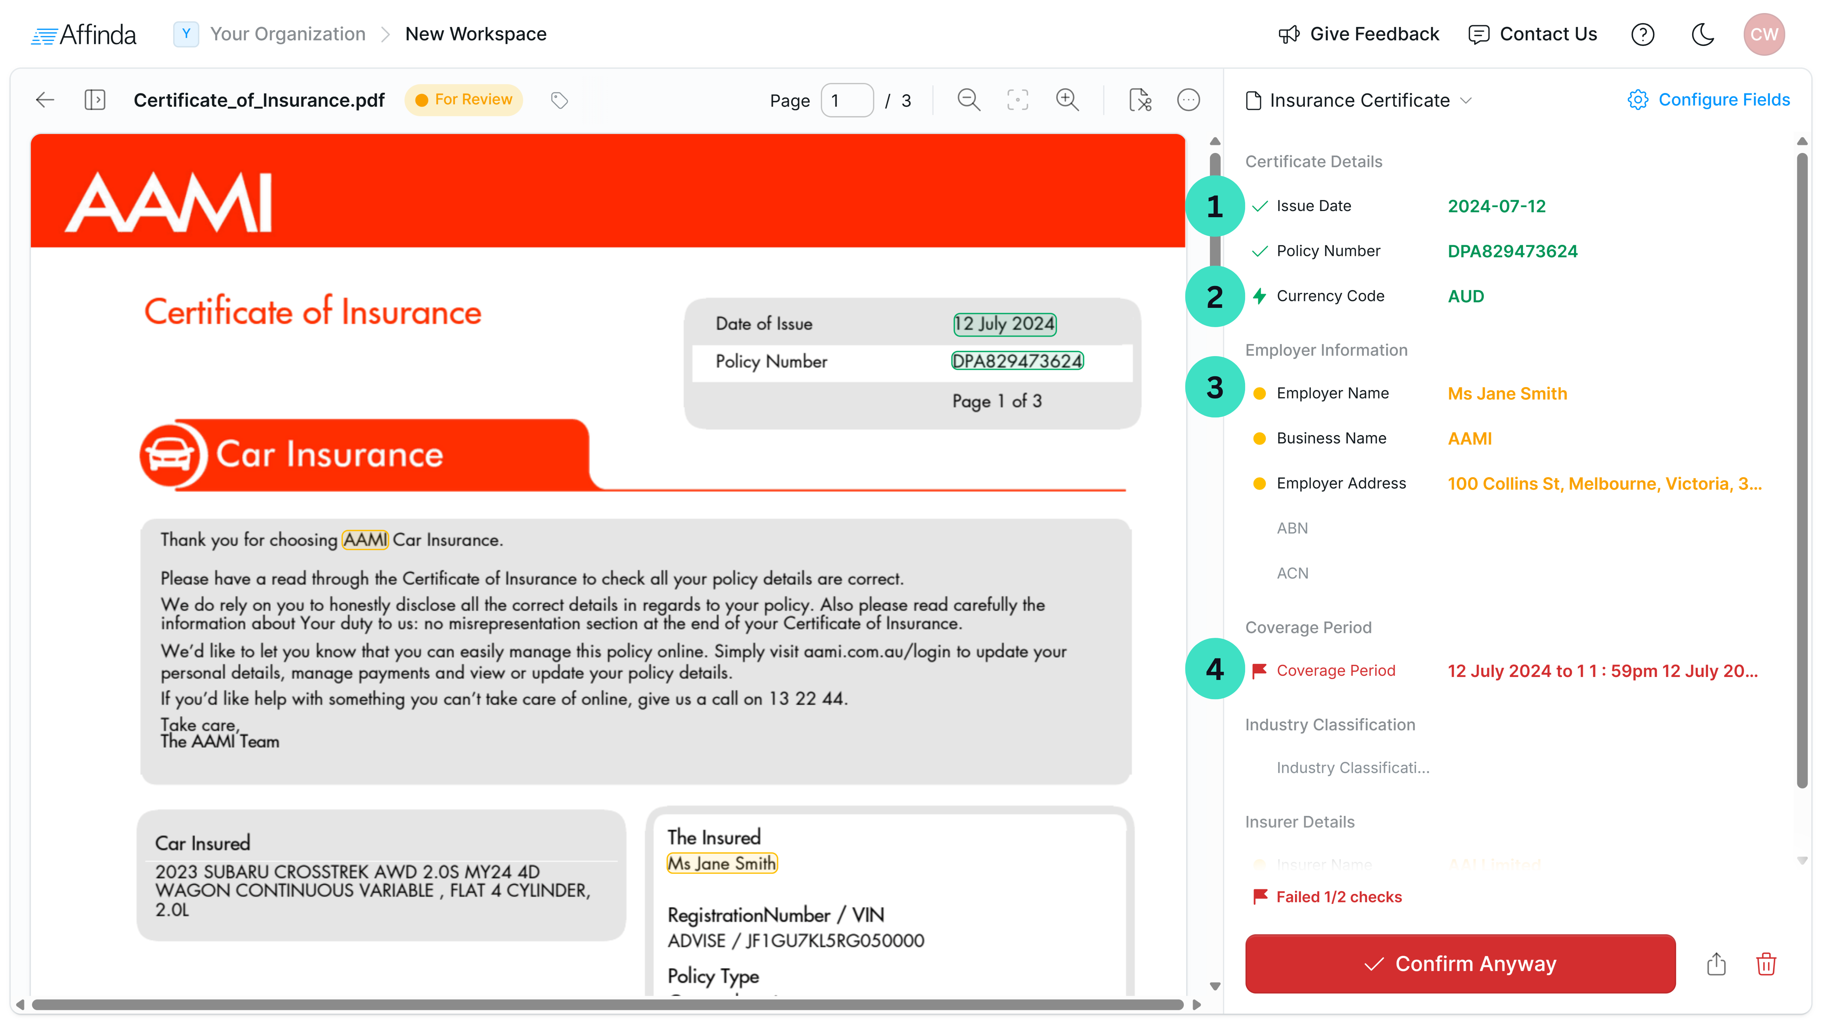Click the fit-to-page view icon
The width and height of the screenshot is (1822, 1024).
(1017, 100)
